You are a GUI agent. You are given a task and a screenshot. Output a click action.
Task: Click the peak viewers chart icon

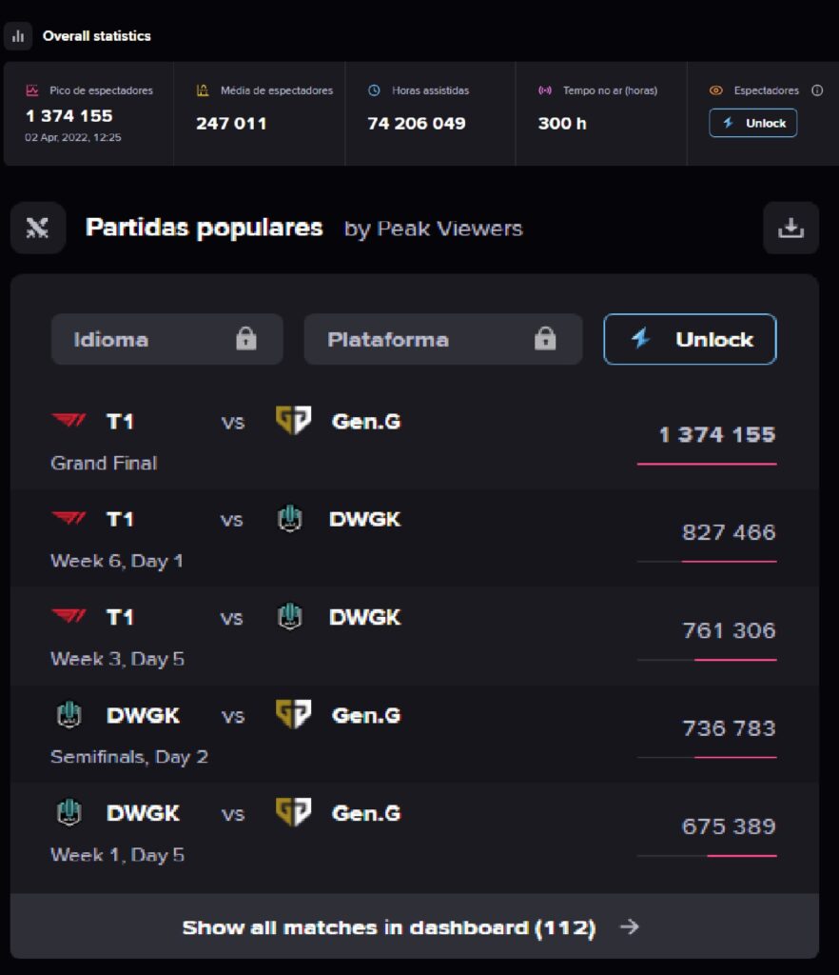(32, 90)
